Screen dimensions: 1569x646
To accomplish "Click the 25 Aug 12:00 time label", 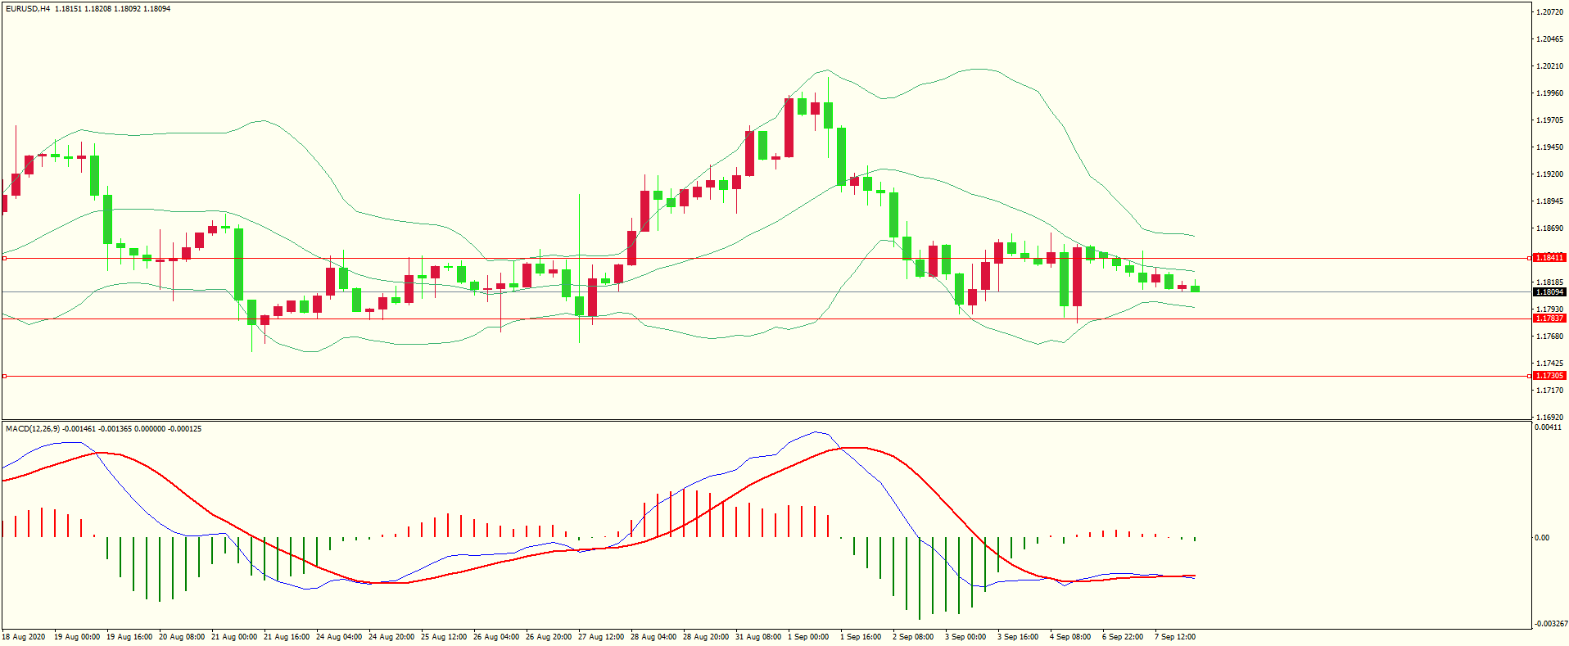I will (x=444, y=637).
